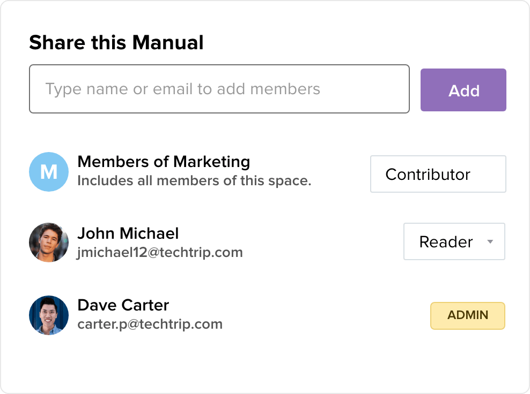
Task: Click Dave Carter's profile photo
Action: point(49,315)
